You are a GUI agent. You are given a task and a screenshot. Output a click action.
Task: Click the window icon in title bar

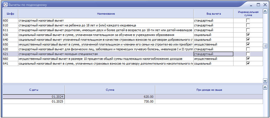5,4
